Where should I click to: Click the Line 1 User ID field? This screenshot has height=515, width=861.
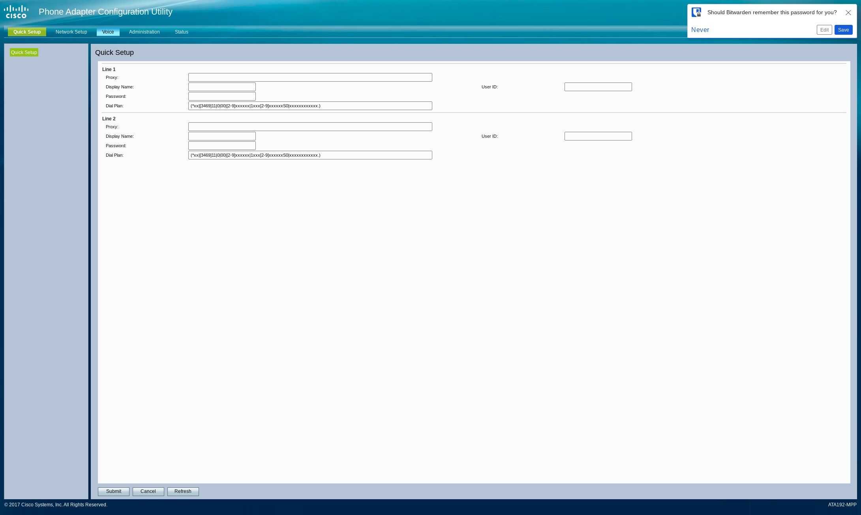pyautogui.click(x=598, y=87)
